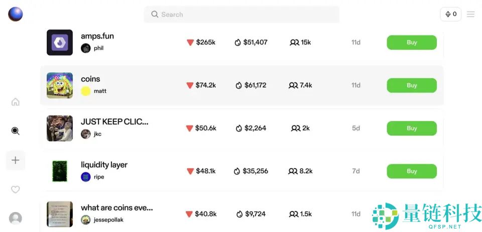Buy the coins token by matt
The height and width of the screenshot is (232, 482).
pos(411,85)
